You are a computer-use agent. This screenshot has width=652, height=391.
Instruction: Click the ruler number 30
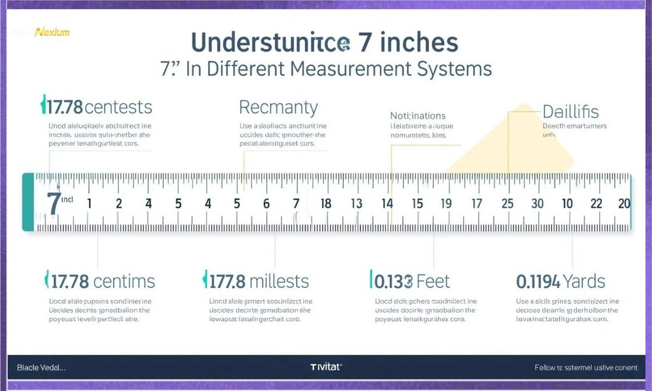[x=537, y=203]
